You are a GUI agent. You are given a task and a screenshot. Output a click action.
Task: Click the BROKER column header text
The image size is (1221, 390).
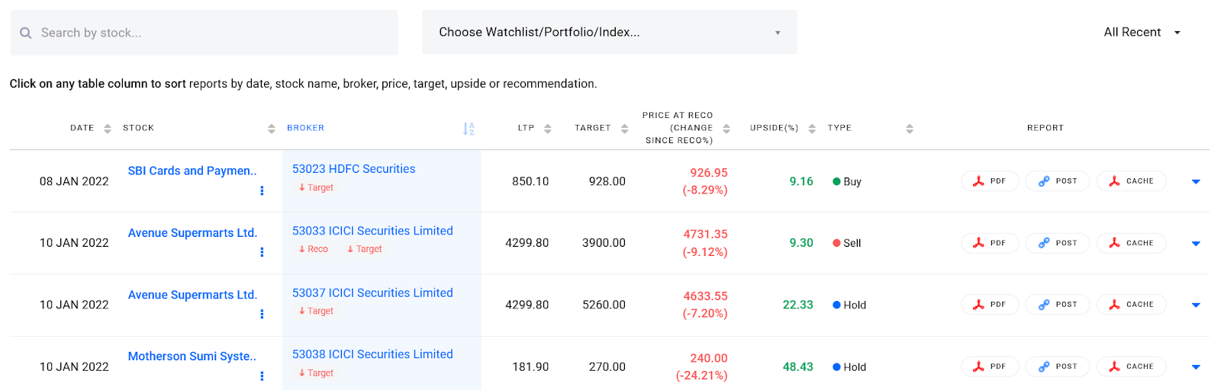(x=306, y=128)
